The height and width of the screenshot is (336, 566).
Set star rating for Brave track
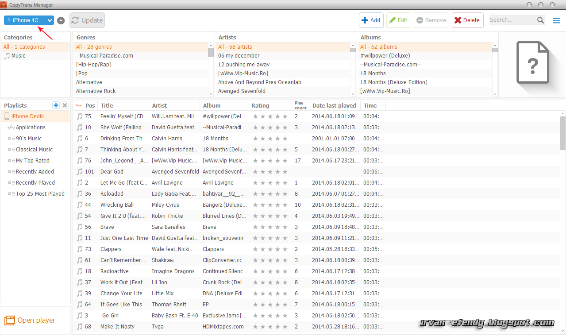(x=270, y=227)
